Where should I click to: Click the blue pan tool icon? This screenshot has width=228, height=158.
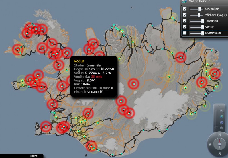221,122
